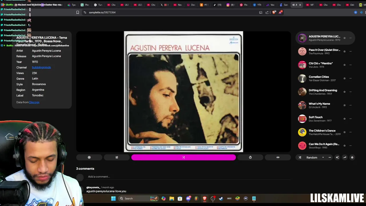Click the Agustin Pereyra Lucena album cover
Viewport: 366px width, 206px height.
click(x=184, y=92)
